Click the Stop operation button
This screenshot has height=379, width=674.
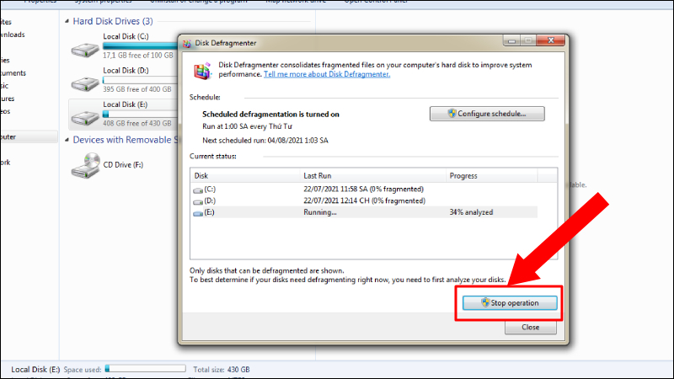pos(510,303)
